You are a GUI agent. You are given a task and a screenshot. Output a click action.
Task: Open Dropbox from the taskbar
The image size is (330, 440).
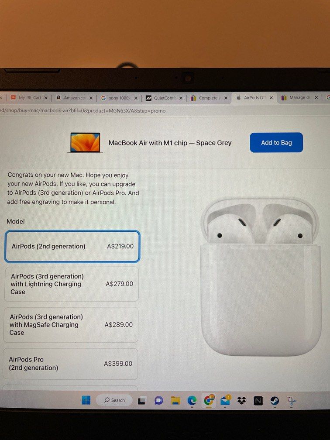pos(242,400)
